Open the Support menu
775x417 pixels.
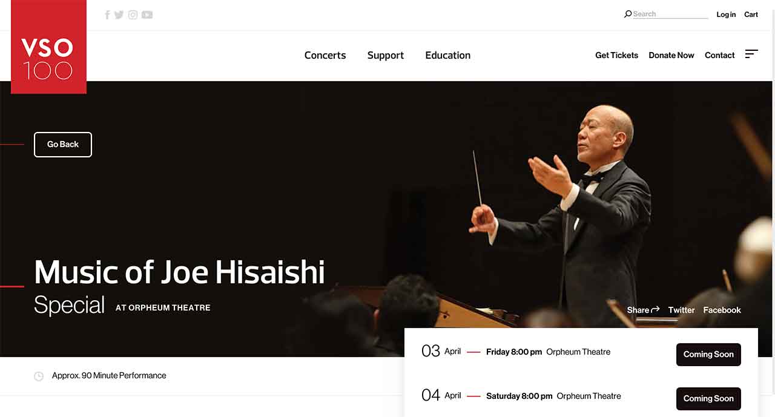(x=386, y=55)
